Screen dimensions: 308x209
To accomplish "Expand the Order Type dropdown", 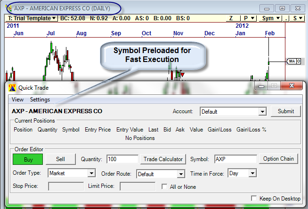I will point(91,173).
